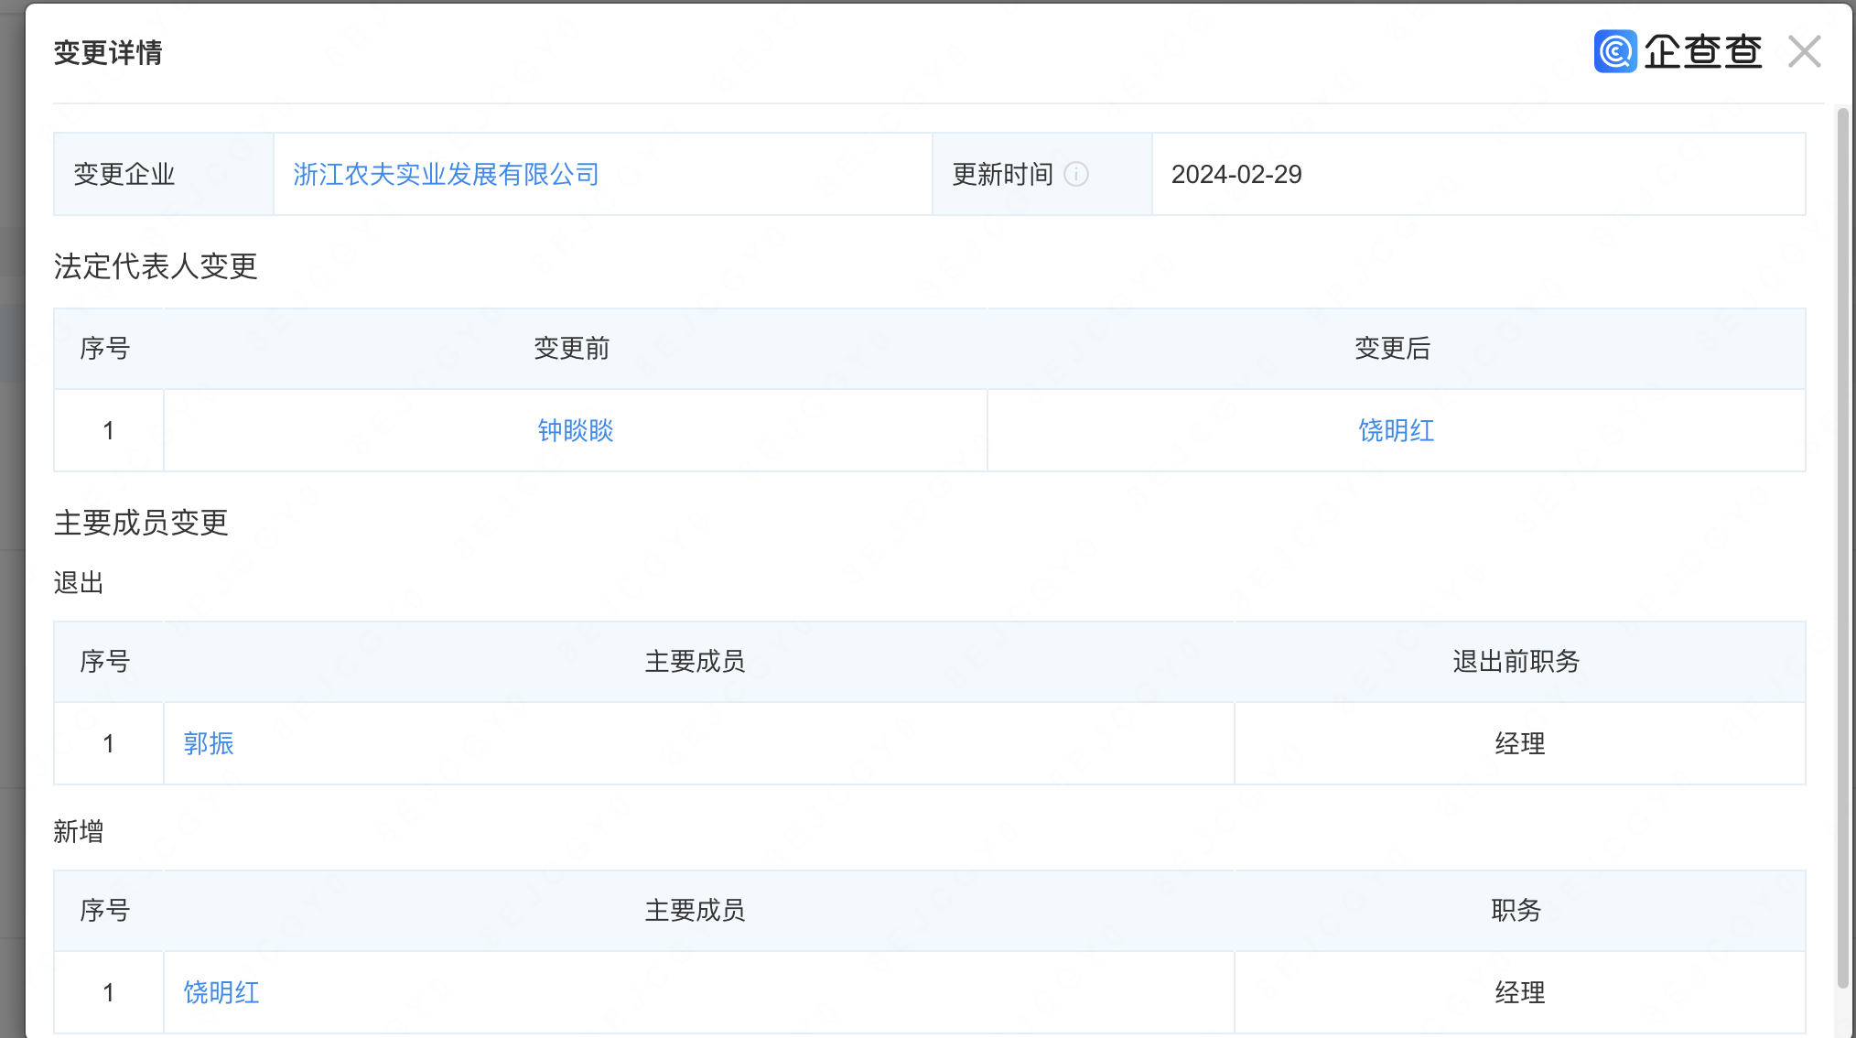Image resolution: width=1856 pixels, height=1038 pixels.
Task: Click the 变更前 column header
Action: [571, 348]
